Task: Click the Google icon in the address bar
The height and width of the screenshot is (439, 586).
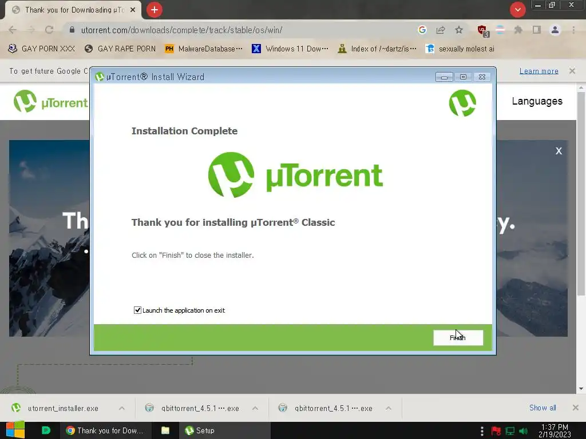Action: (x=422, y=30)
